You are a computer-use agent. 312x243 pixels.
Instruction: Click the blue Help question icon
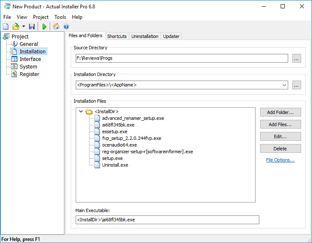[x=66, y=26]
